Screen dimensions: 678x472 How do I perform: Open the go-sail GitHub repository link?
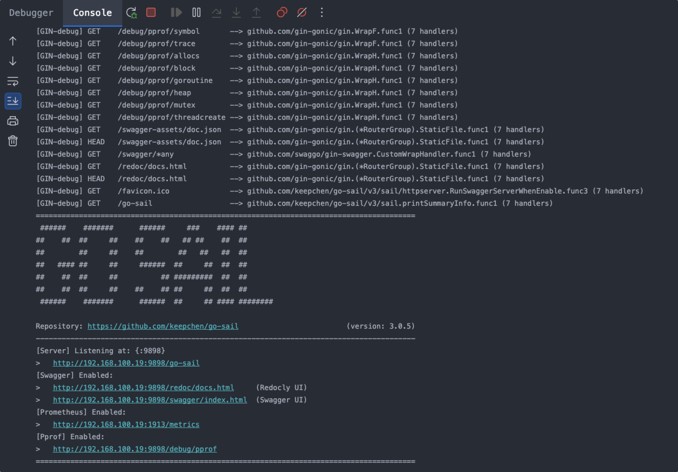tap(163, 326)
